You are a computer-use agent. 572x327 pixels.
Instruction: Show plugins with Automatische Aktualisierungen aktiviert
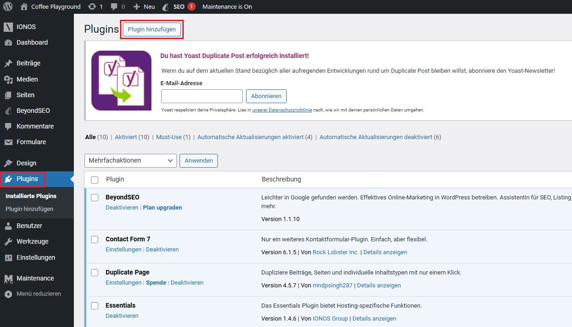pyautogui.click(x=251, y=137)
